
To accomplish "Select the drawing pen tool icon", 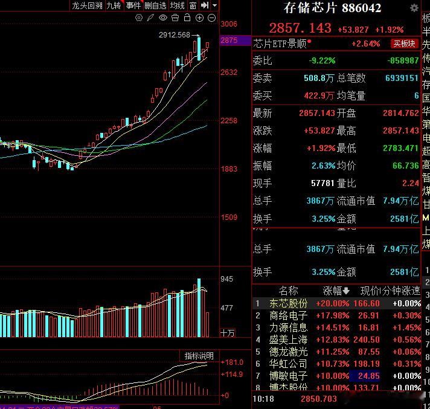I will [x=150, y=18].
